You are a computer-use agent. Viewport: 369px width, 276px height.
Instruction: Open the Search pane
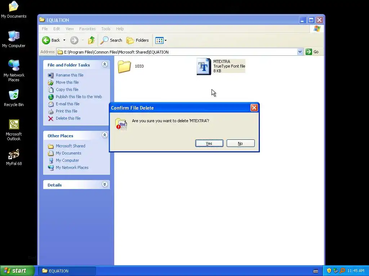pyautogui.click(x=111, y=40)
